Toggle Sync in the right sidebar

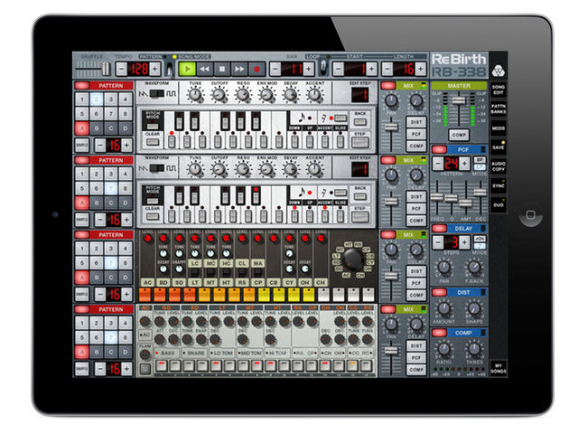(x=498, y=185)
